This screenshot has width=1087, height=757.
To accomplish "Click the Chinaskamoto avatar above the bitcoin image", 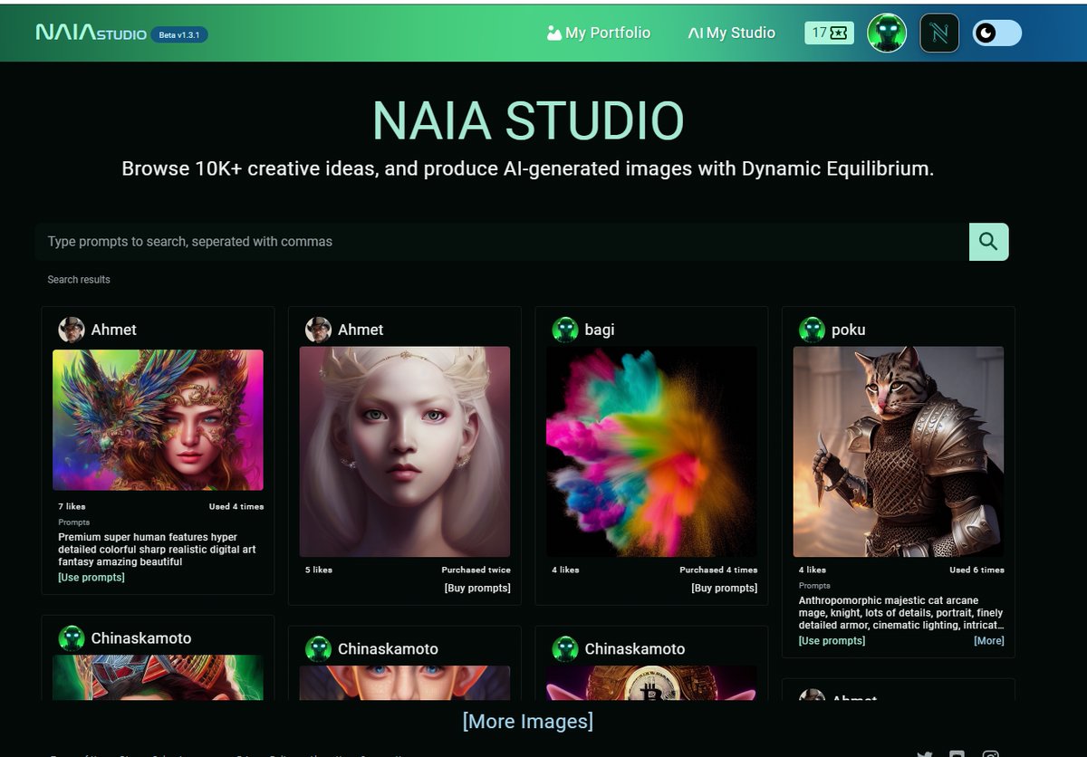I will pyautogui.click(x=565, y=649).
